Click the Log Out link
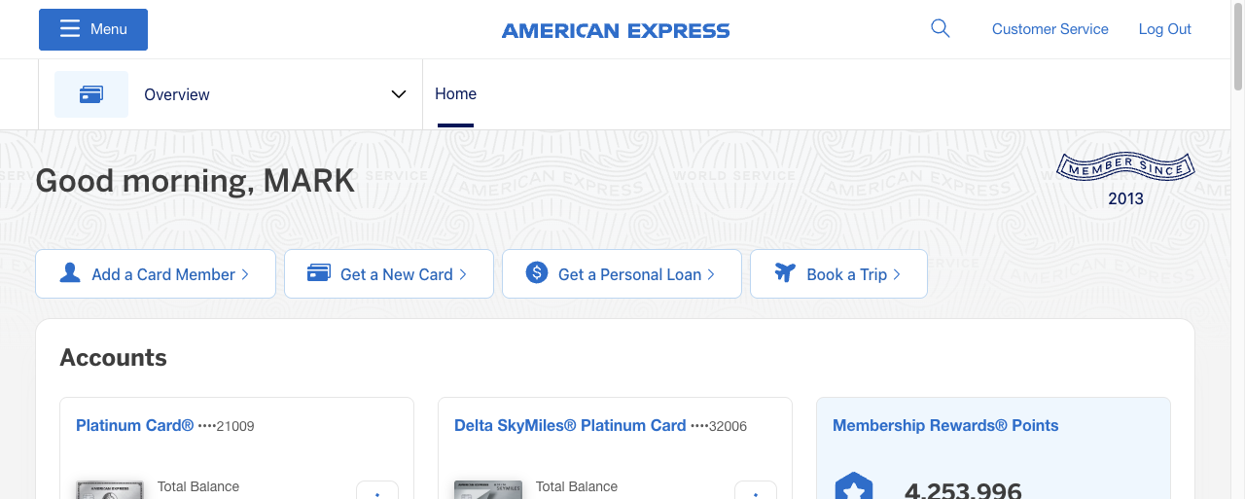 coord(1164,29)
